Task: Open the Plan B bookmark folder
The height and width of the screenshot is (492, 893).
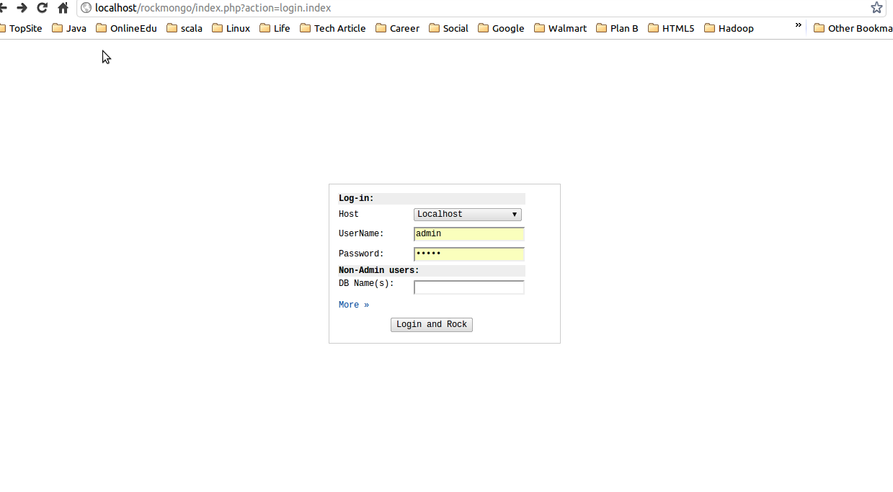Action: pyautogui.click(x=617, y=28)
